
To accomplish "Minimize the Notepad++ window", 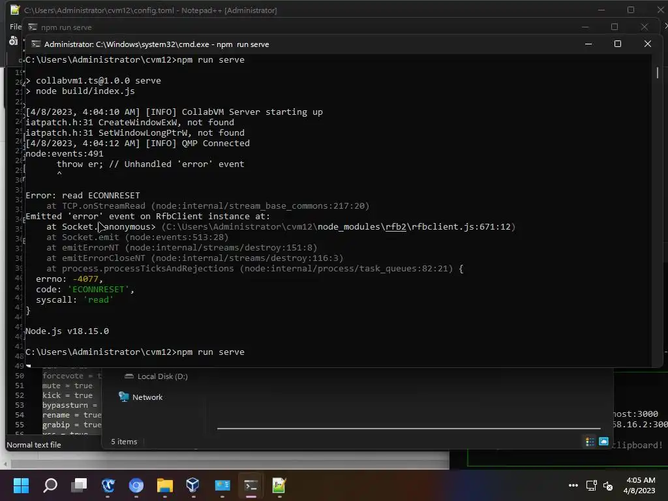I will (x=601, y=10).
